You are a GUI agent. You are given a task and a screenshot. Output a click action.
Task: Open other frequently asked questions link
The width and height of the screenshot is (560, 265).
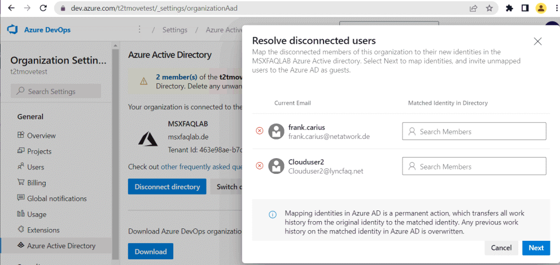[x=202, y=167]
